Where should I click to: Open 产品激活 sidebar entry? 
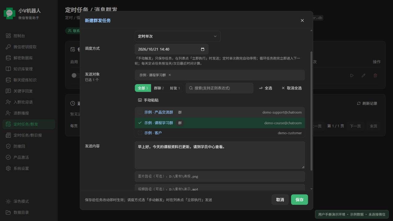29,157
